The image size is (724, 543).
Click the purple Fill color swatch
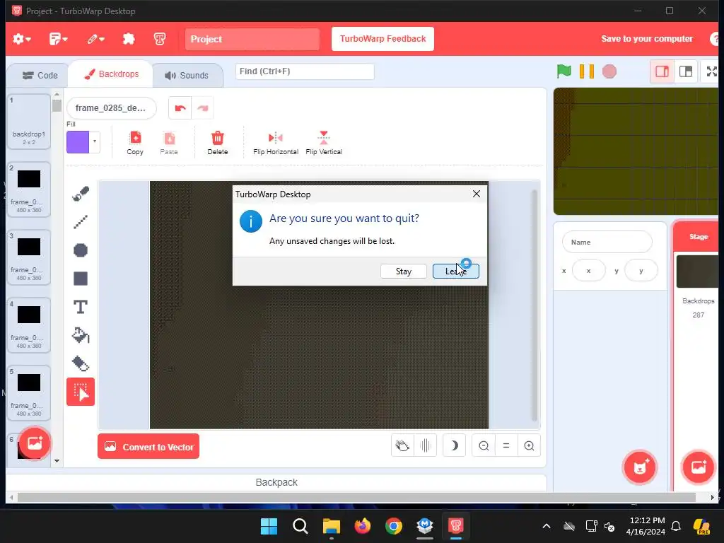tap(78, 141)
